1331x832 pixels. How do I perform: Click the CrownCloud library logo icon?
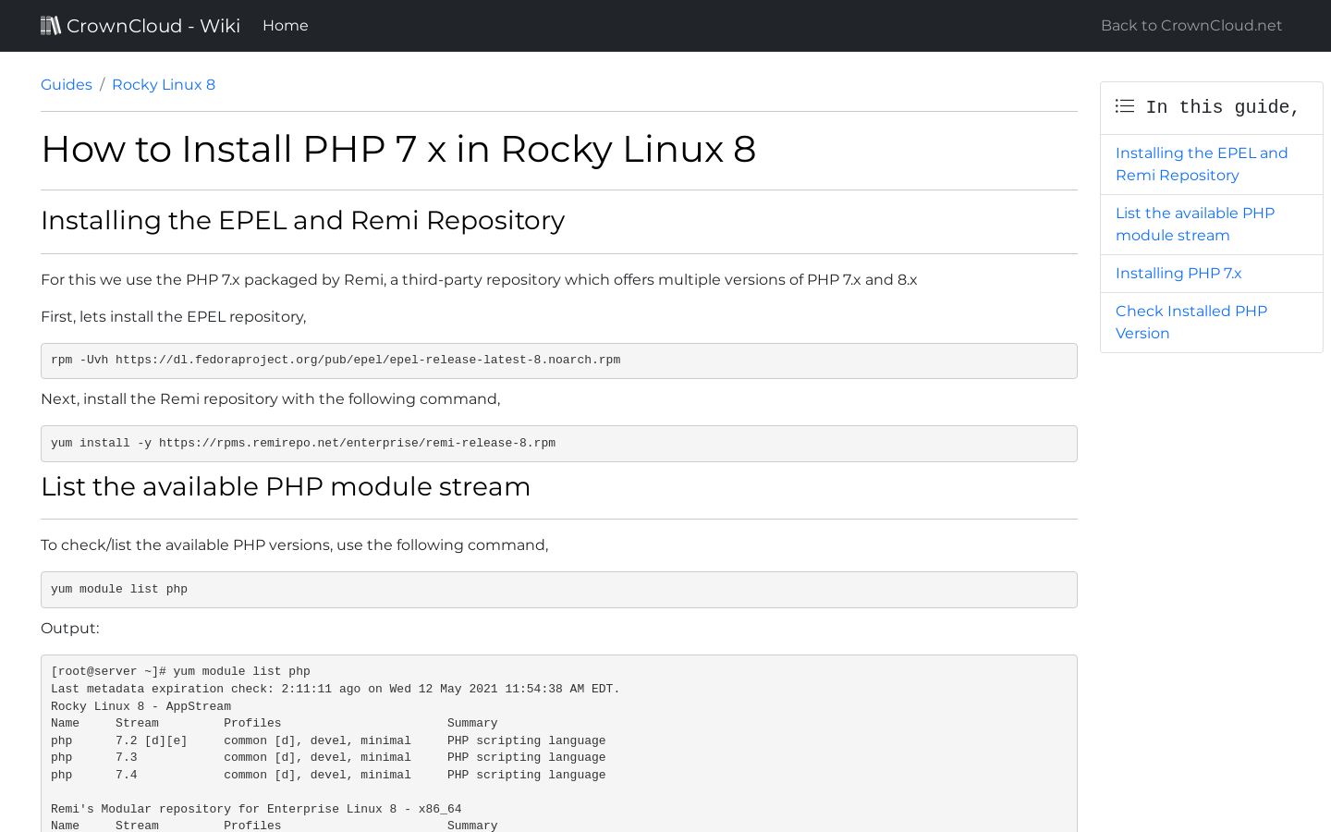pyautogui.click(x=51, y=25)
